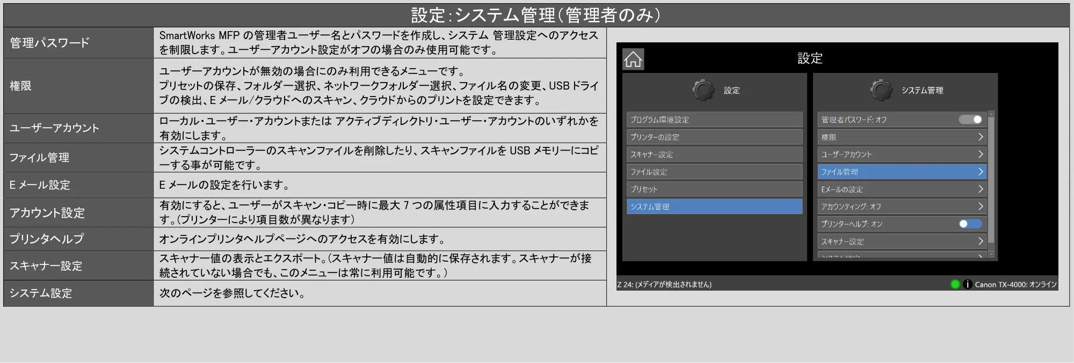The height and width of the screenshot is (363, 1074).
Task: Click the 次のページを参照してください description cell
Action: (380, 293)
